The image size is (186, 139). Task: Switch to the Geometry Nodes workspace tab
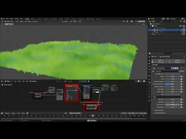tap(90, 19)
